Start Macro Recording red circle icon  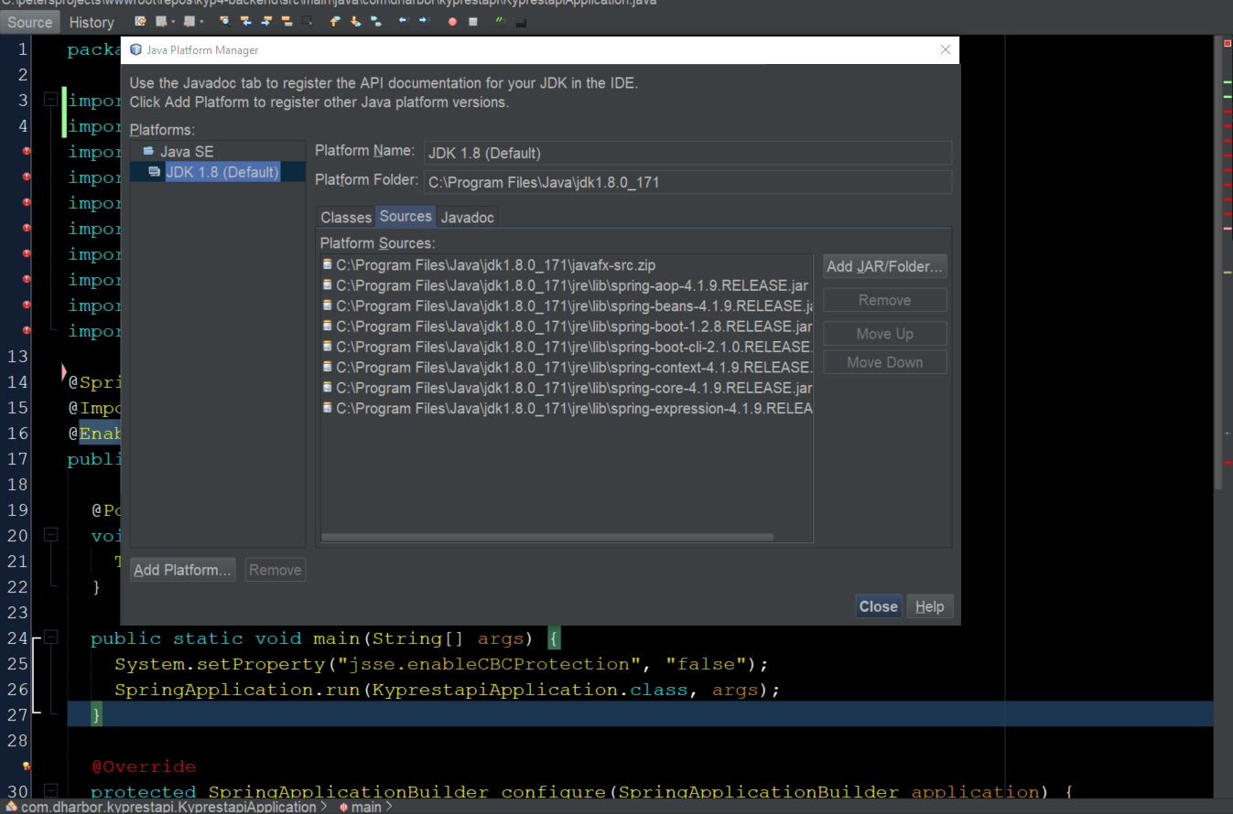click(452, 21)
